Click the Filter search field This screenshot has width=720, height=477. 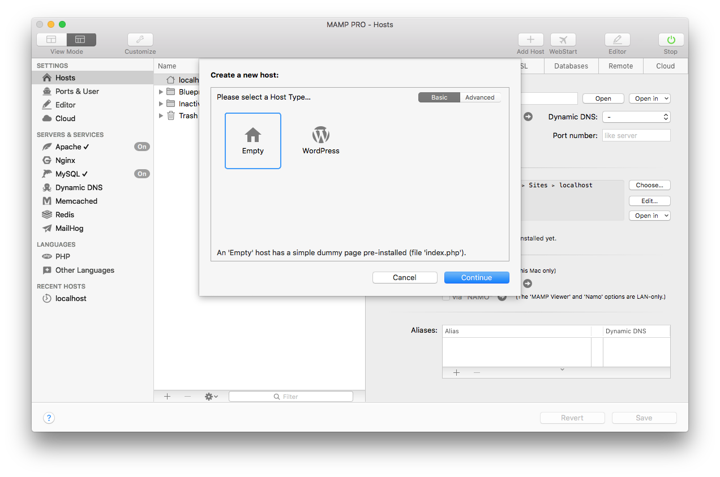click(290, 396)
